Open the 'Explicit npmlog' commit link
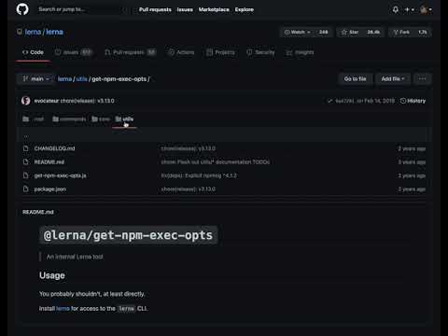The height and width of the screenshot is (336, 448). click(199, 175)
